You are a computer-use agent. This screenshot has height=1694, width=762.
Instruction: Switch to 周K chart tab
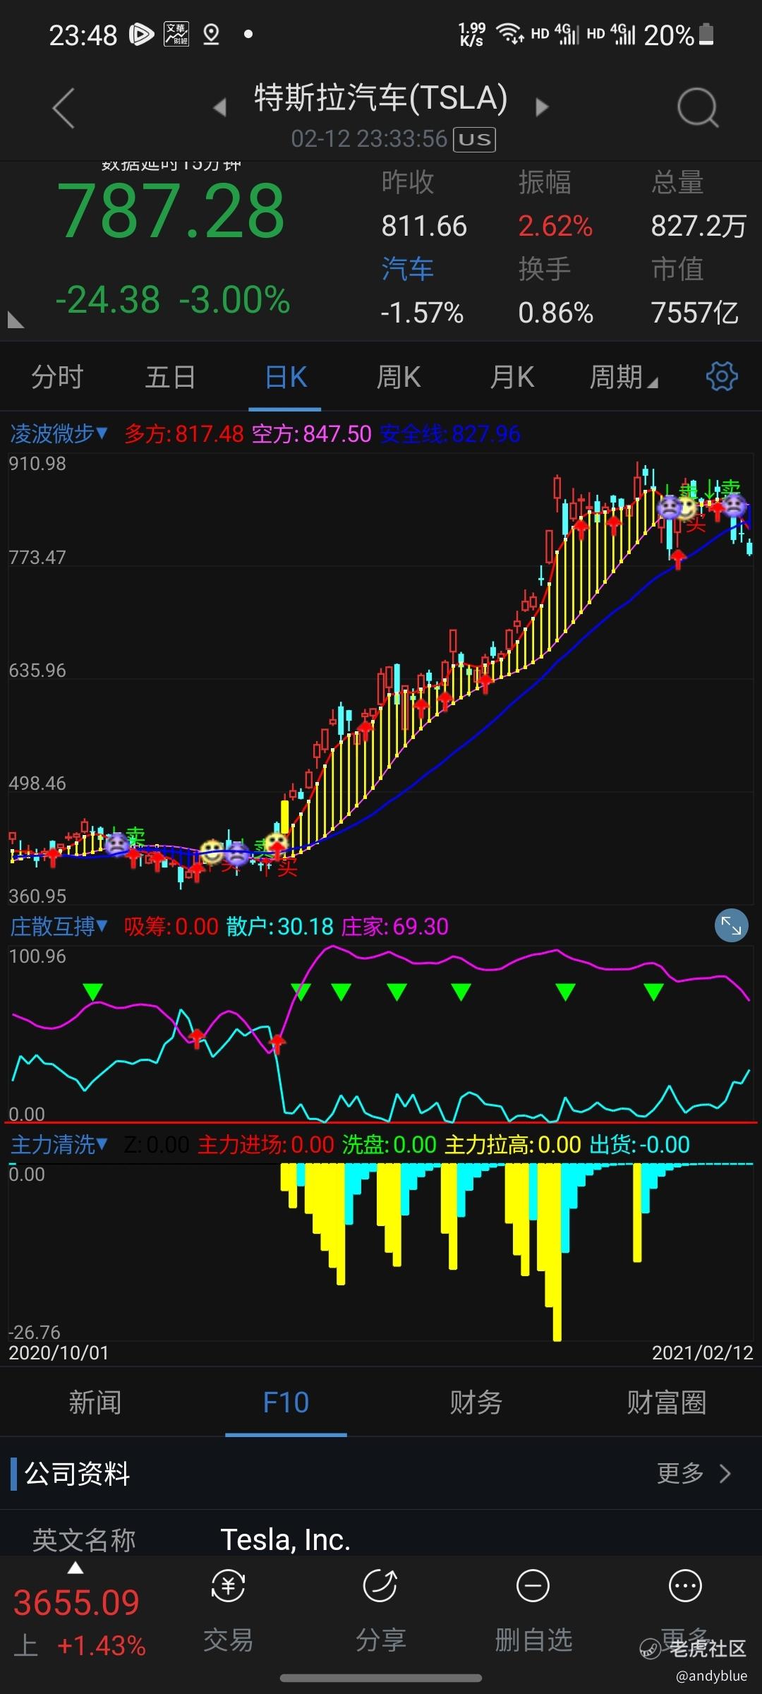click(x=399, y=377)
